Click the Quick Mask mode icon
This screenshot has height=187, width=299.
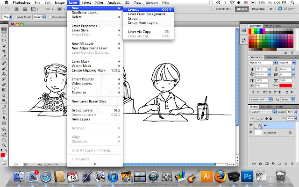4,163
